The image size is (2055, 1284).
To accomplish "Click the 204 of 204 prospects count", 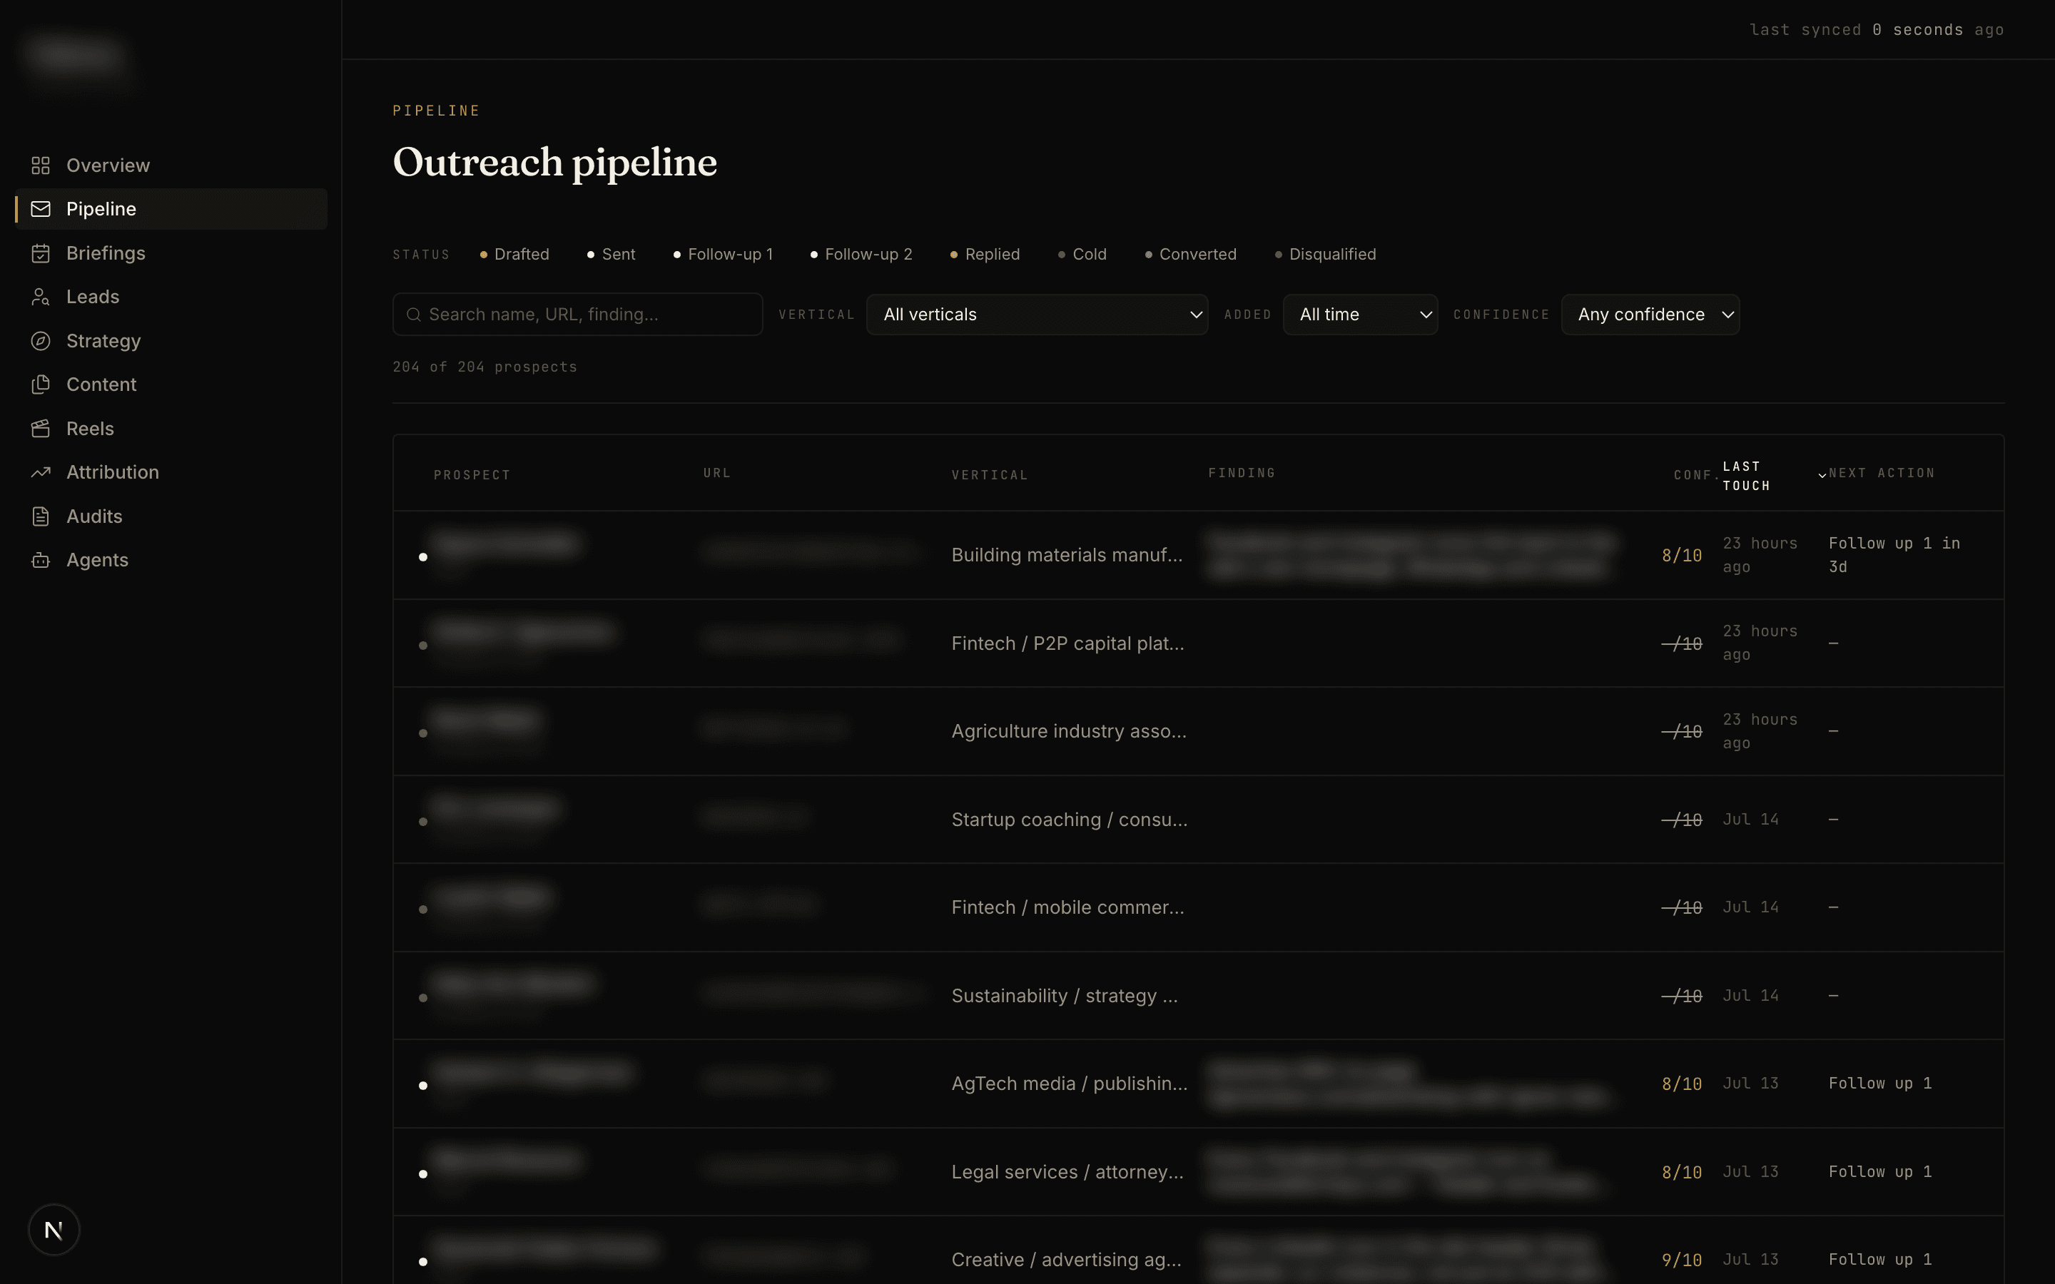I will tap(484, 367).
